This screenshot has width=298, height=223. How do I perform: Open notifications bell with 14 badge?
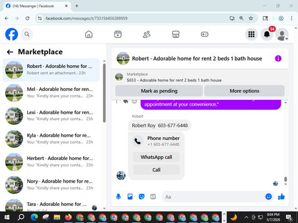(x=267, y=34)
